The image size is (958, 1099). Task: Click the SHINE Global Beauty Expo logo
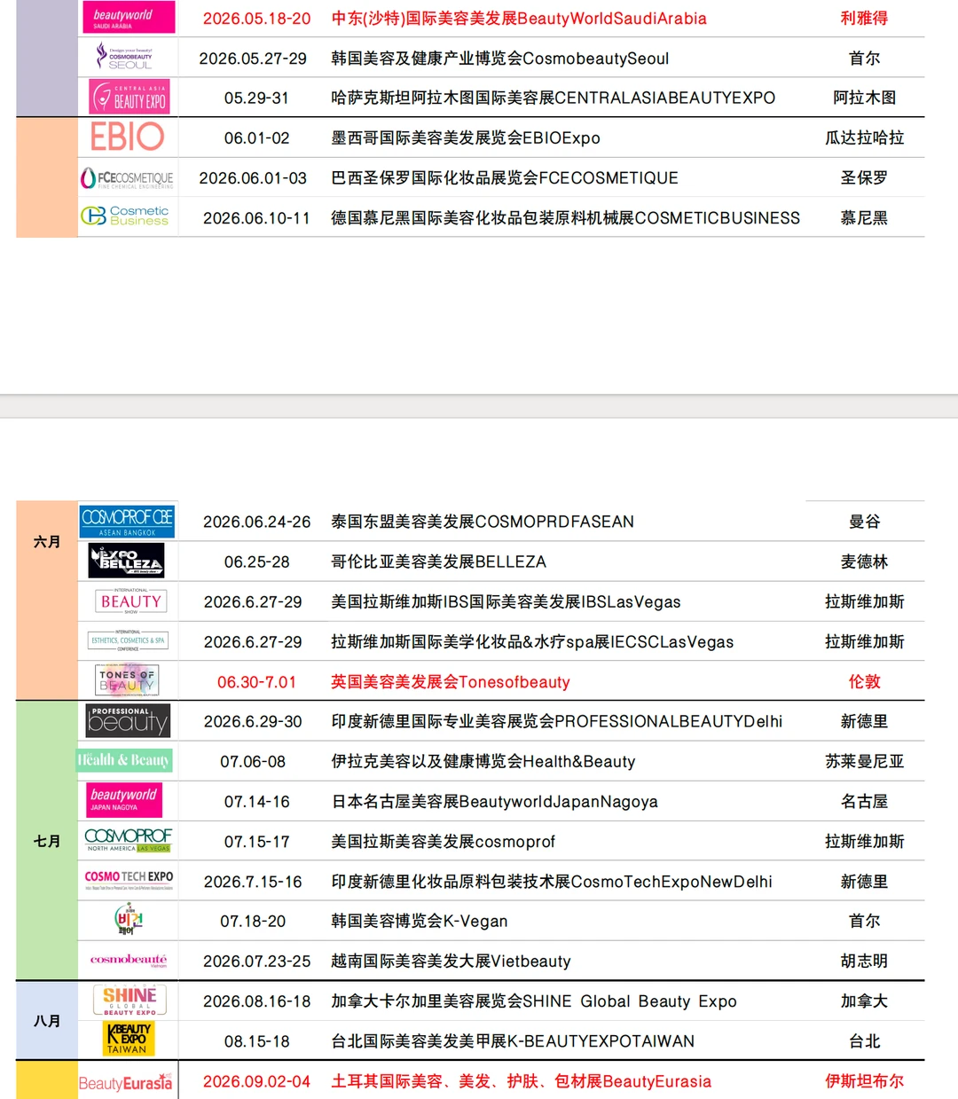coord(128,1000)
